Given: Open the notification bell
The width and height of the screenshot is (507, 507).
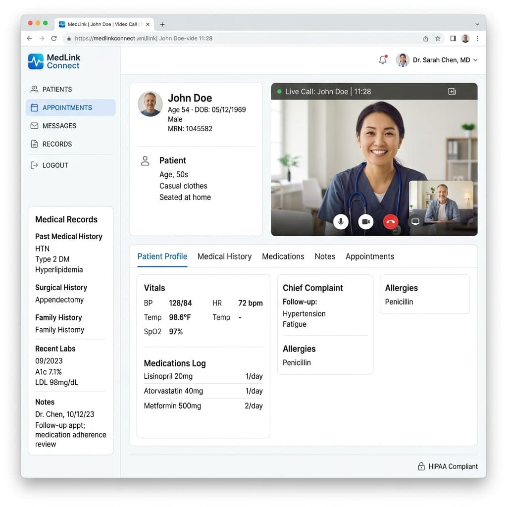Looking at the screenshot, I should click(383, 59).
